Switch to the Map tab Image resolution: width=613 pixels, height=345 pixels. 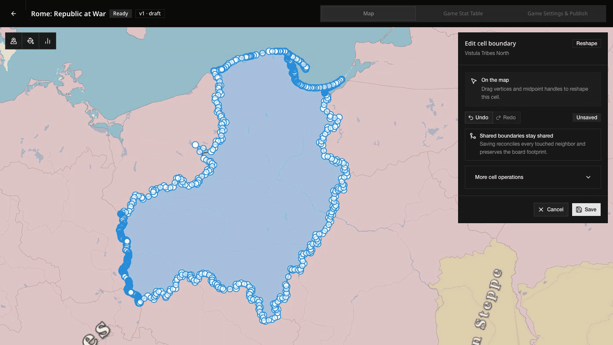click(368, 14)
